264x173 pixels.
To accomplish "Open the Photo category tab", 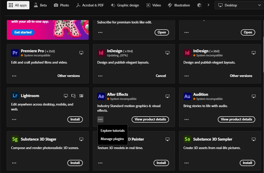I will coord(61,5).
